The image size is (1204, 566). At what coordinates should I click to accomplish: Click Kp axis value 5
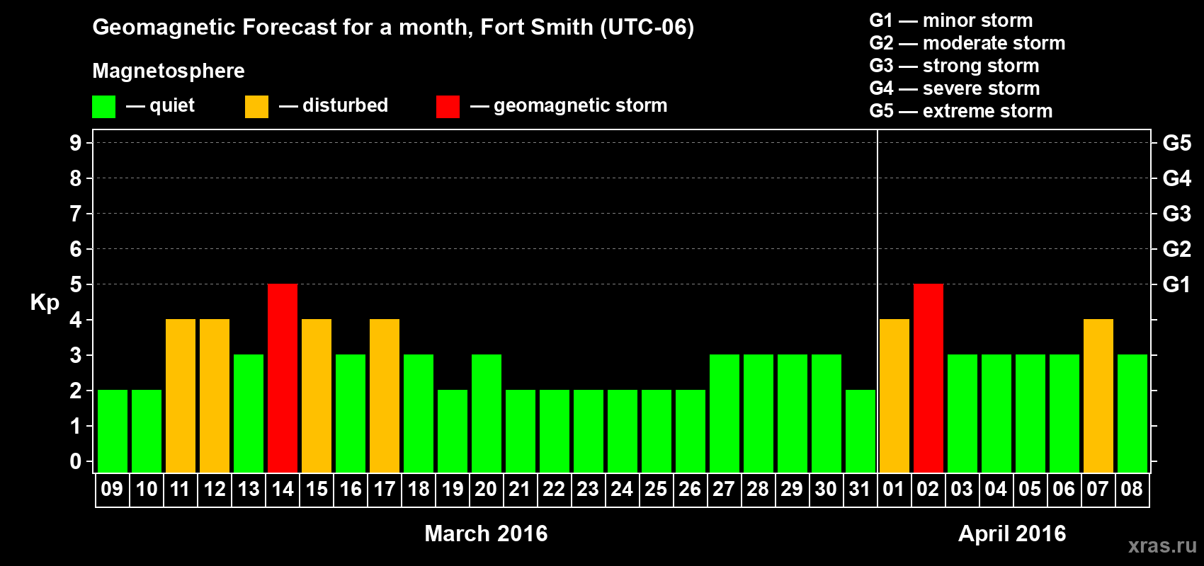(x=76, y=284)
